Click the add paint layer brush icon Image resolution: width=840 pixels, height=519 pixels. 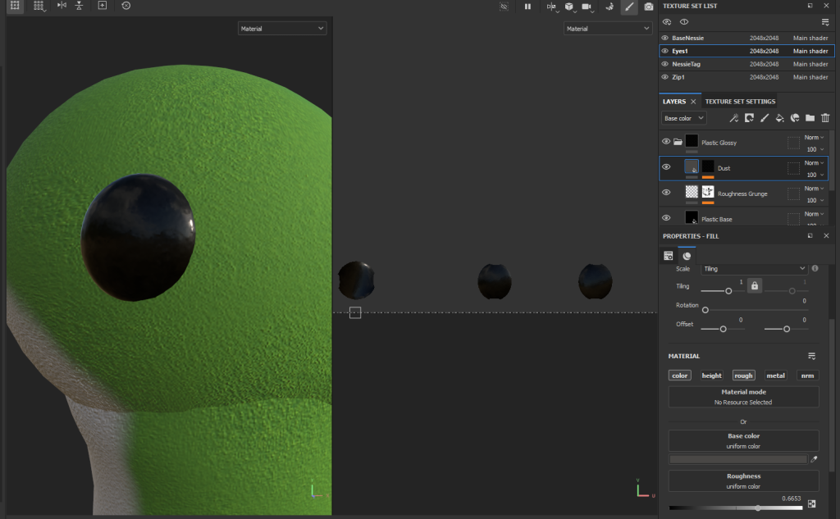(765, 118)
